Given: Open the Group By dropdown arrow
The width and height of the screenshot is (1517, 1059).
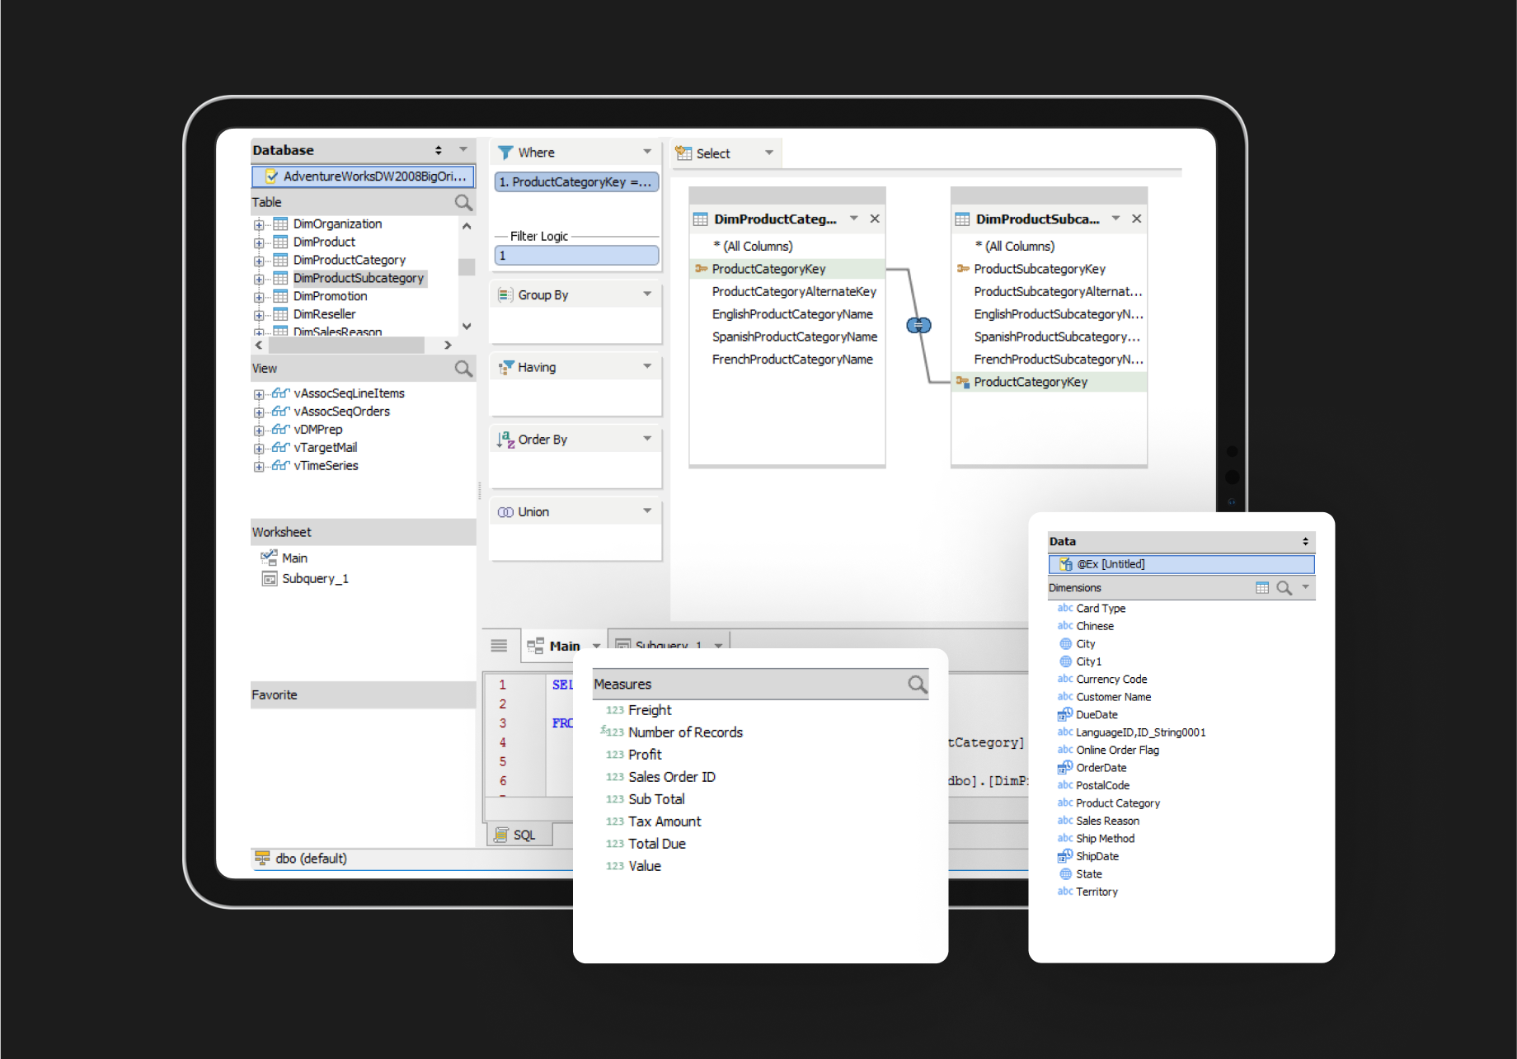Looking at the screenshot, I should click(x=647, y=294).
